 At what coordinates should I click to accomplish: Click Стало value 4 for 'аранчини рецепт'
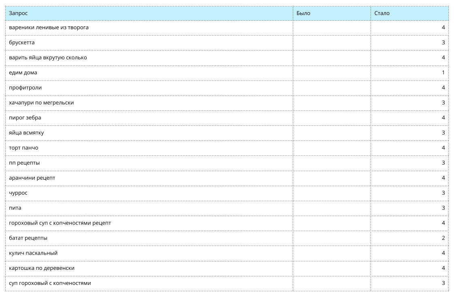443,178
